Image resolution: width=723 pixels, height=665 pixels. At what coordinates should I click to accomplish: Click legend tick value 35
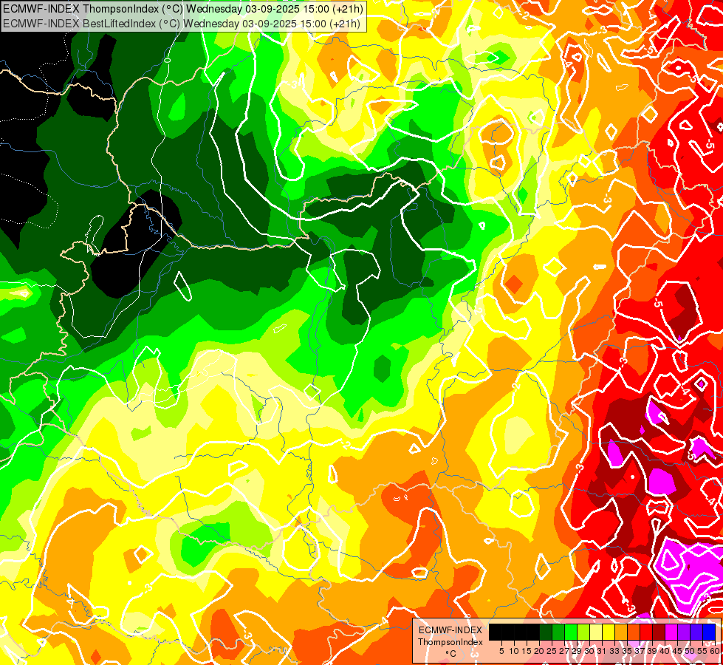pos(627,651)
